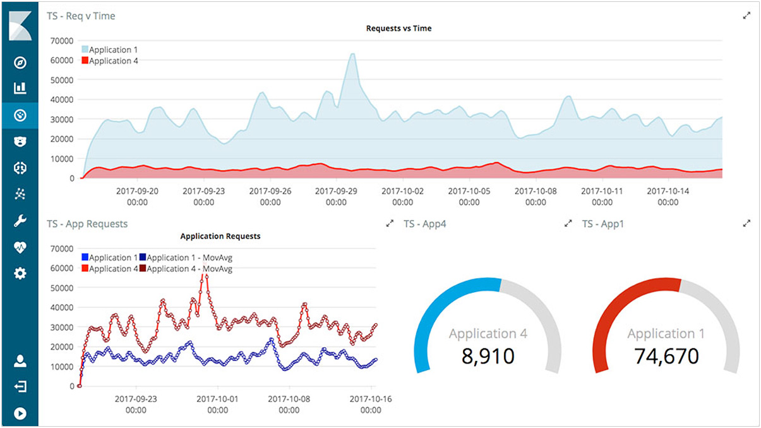Expand the TS - App Requests panel
This screenshot has width=761, height=428.
pyautogui.click(x=390, y=223)
